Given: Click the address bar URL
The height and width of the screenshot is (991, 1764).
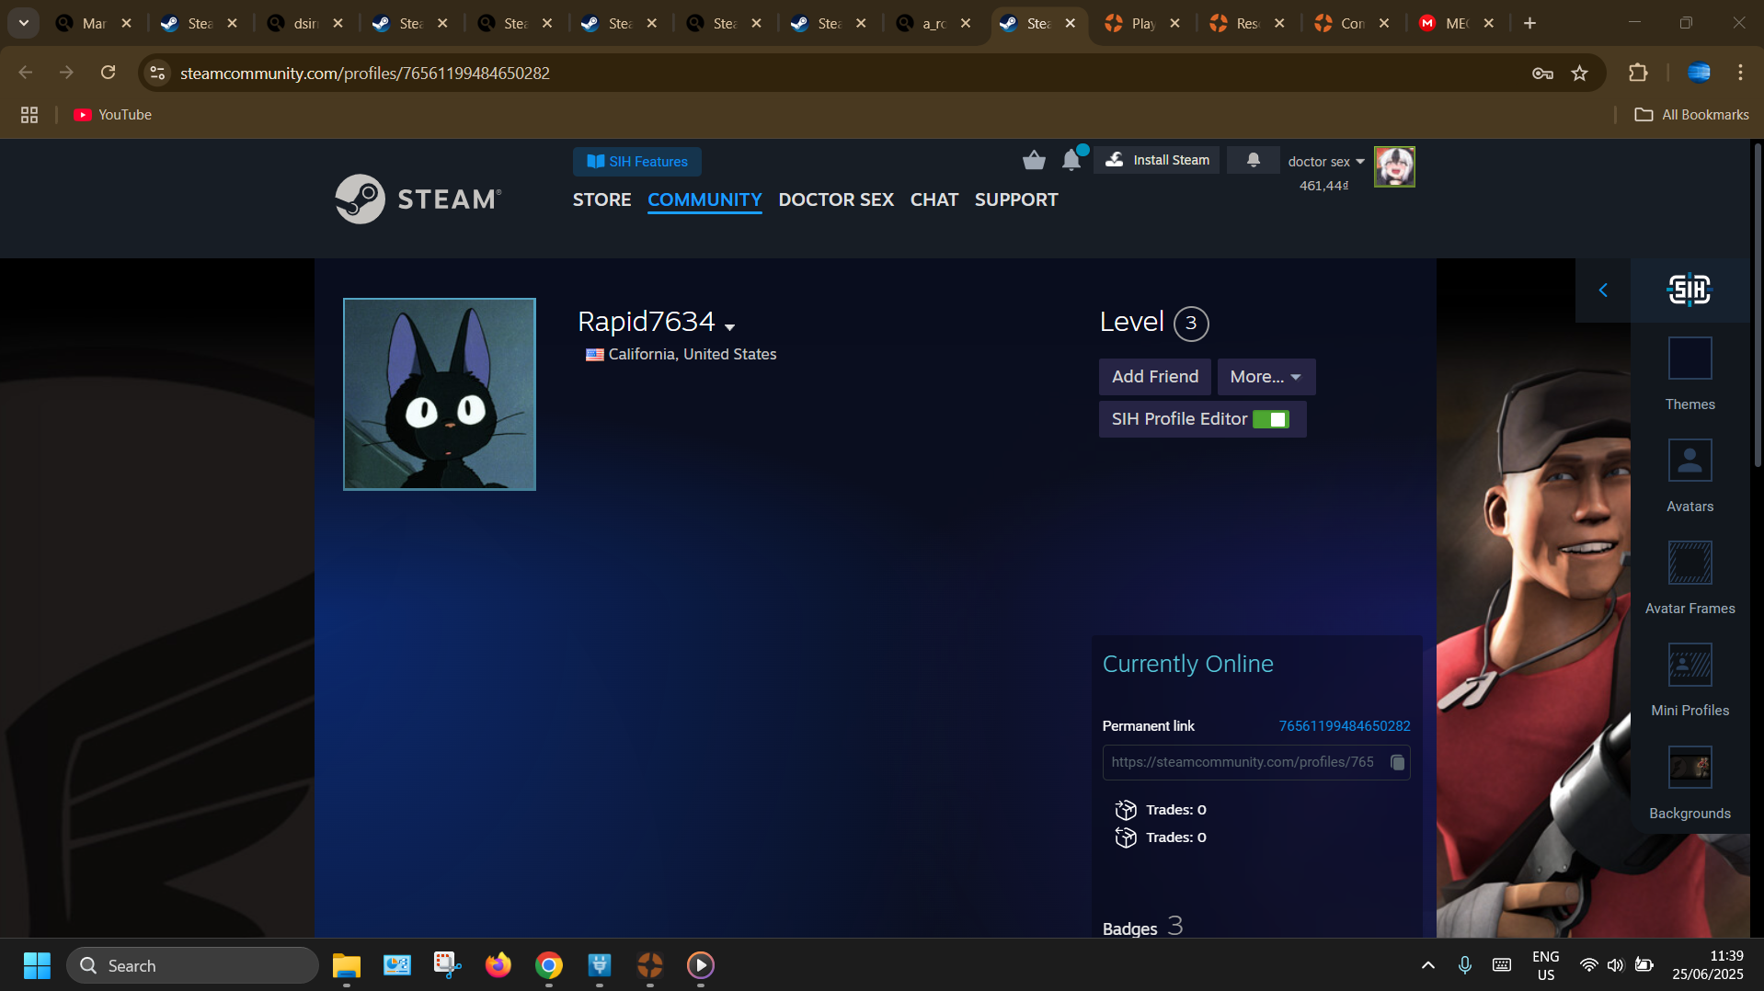Looking at the screenshot, I should point(365,73).
